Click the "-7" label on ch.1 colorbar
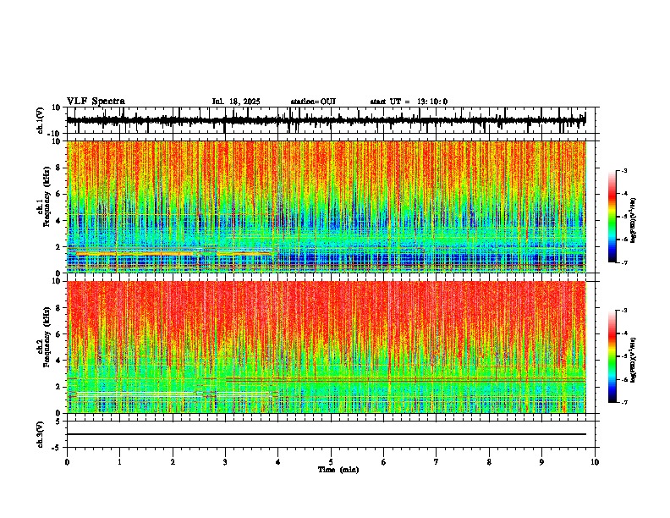This screenshot has width=670, height=518. pyautogui.click(x=623, y=262)
